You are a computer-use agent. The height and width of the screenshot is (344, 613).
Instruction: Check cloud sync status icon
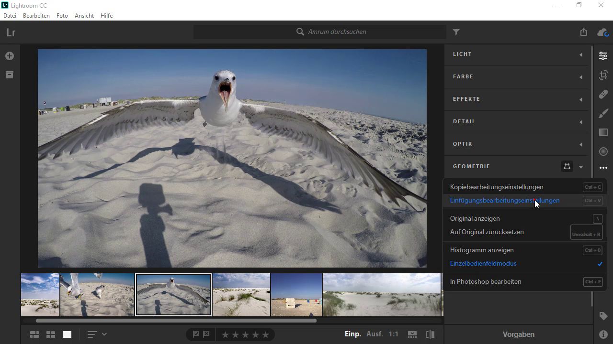pyautogui.click(x=602, y=32)
